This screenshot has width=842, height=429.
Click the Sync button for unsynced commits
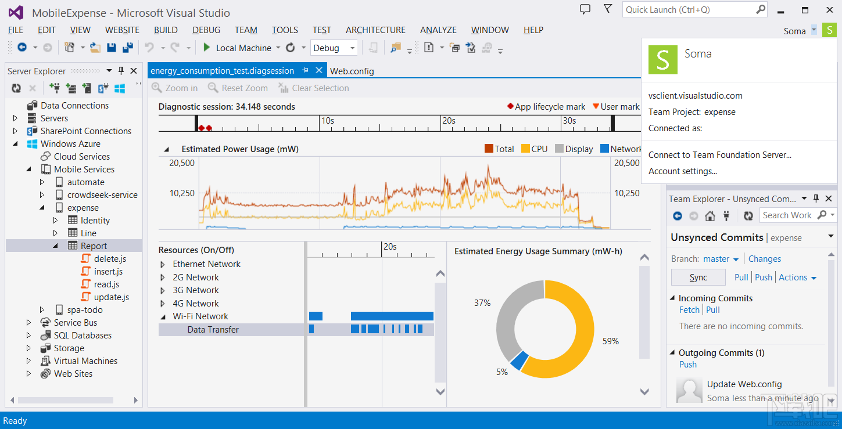(698, 277)
